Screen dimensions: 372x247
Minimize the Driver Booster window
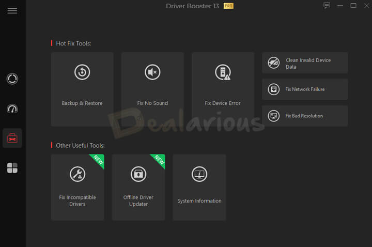click(x=340, y=6)
